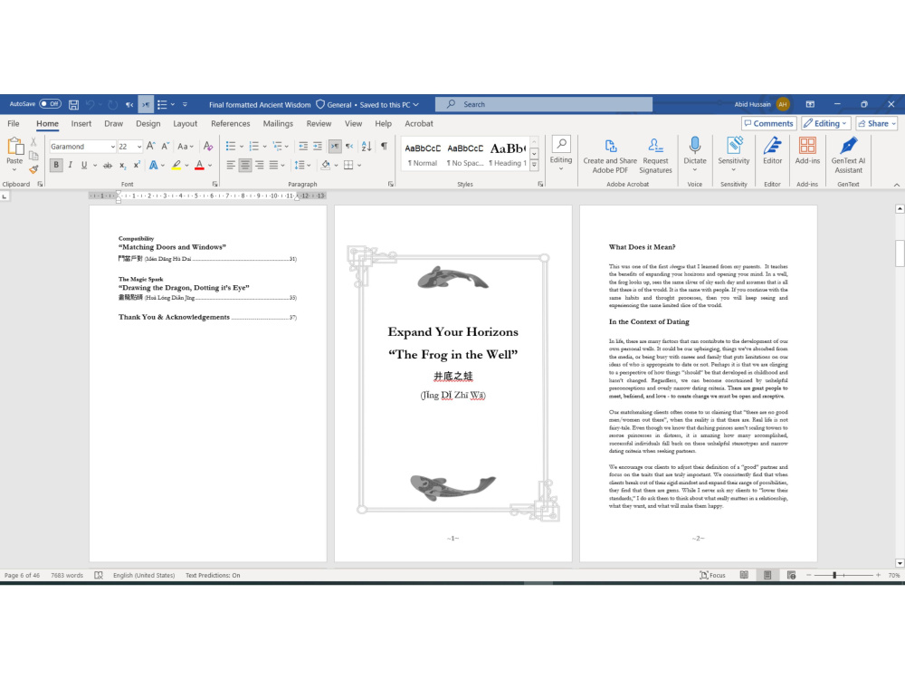Click the Comments button
Screen dimensions: 905x679
(768, 123)
